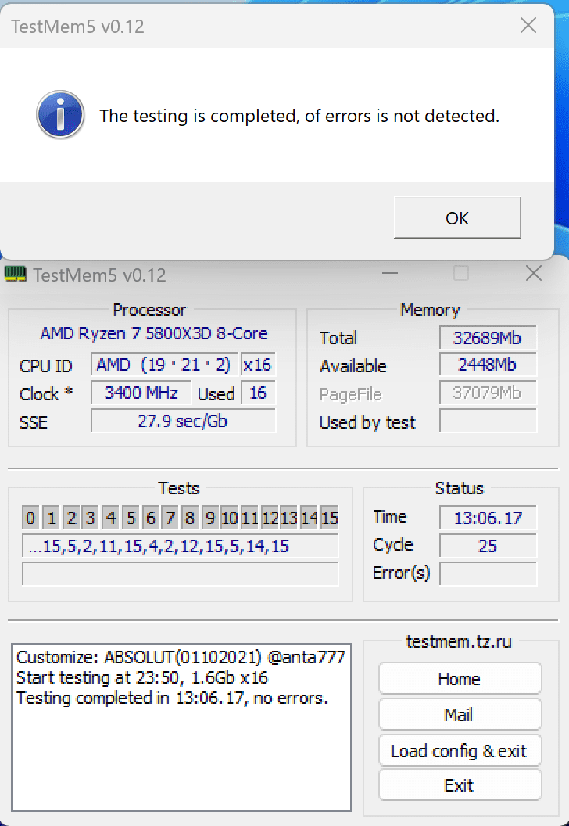This screenshot has height=826, width=569.
Task: Click the Exit button
Action: coord(460,785)
